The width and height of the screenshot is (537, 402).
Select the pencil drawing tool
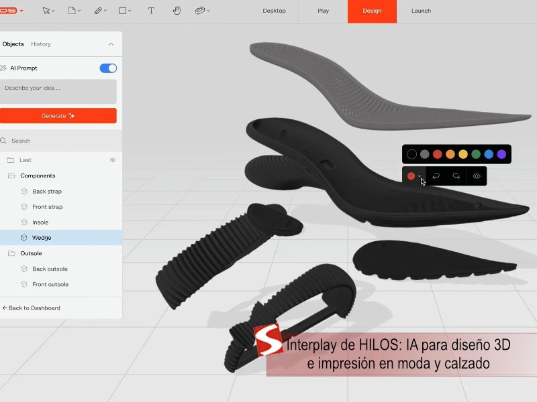pyautogui.click(x=98, y=10)
